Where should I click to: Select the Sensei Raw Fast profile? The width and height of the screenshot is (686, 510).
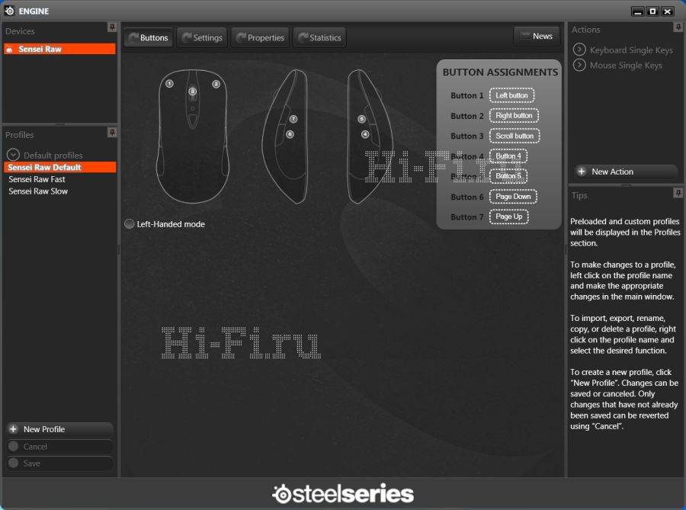click(37, 179)
